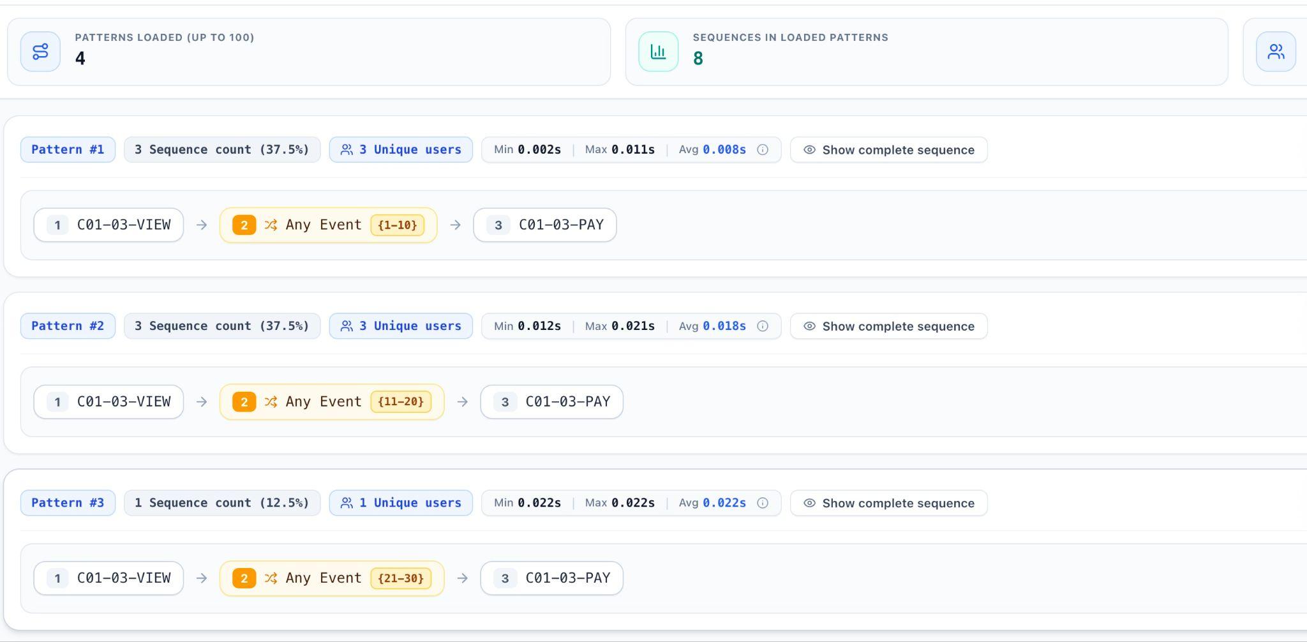Show complete sequence for Pattern #2
The height and width of the screenshot is (642, 1307).
888,326
